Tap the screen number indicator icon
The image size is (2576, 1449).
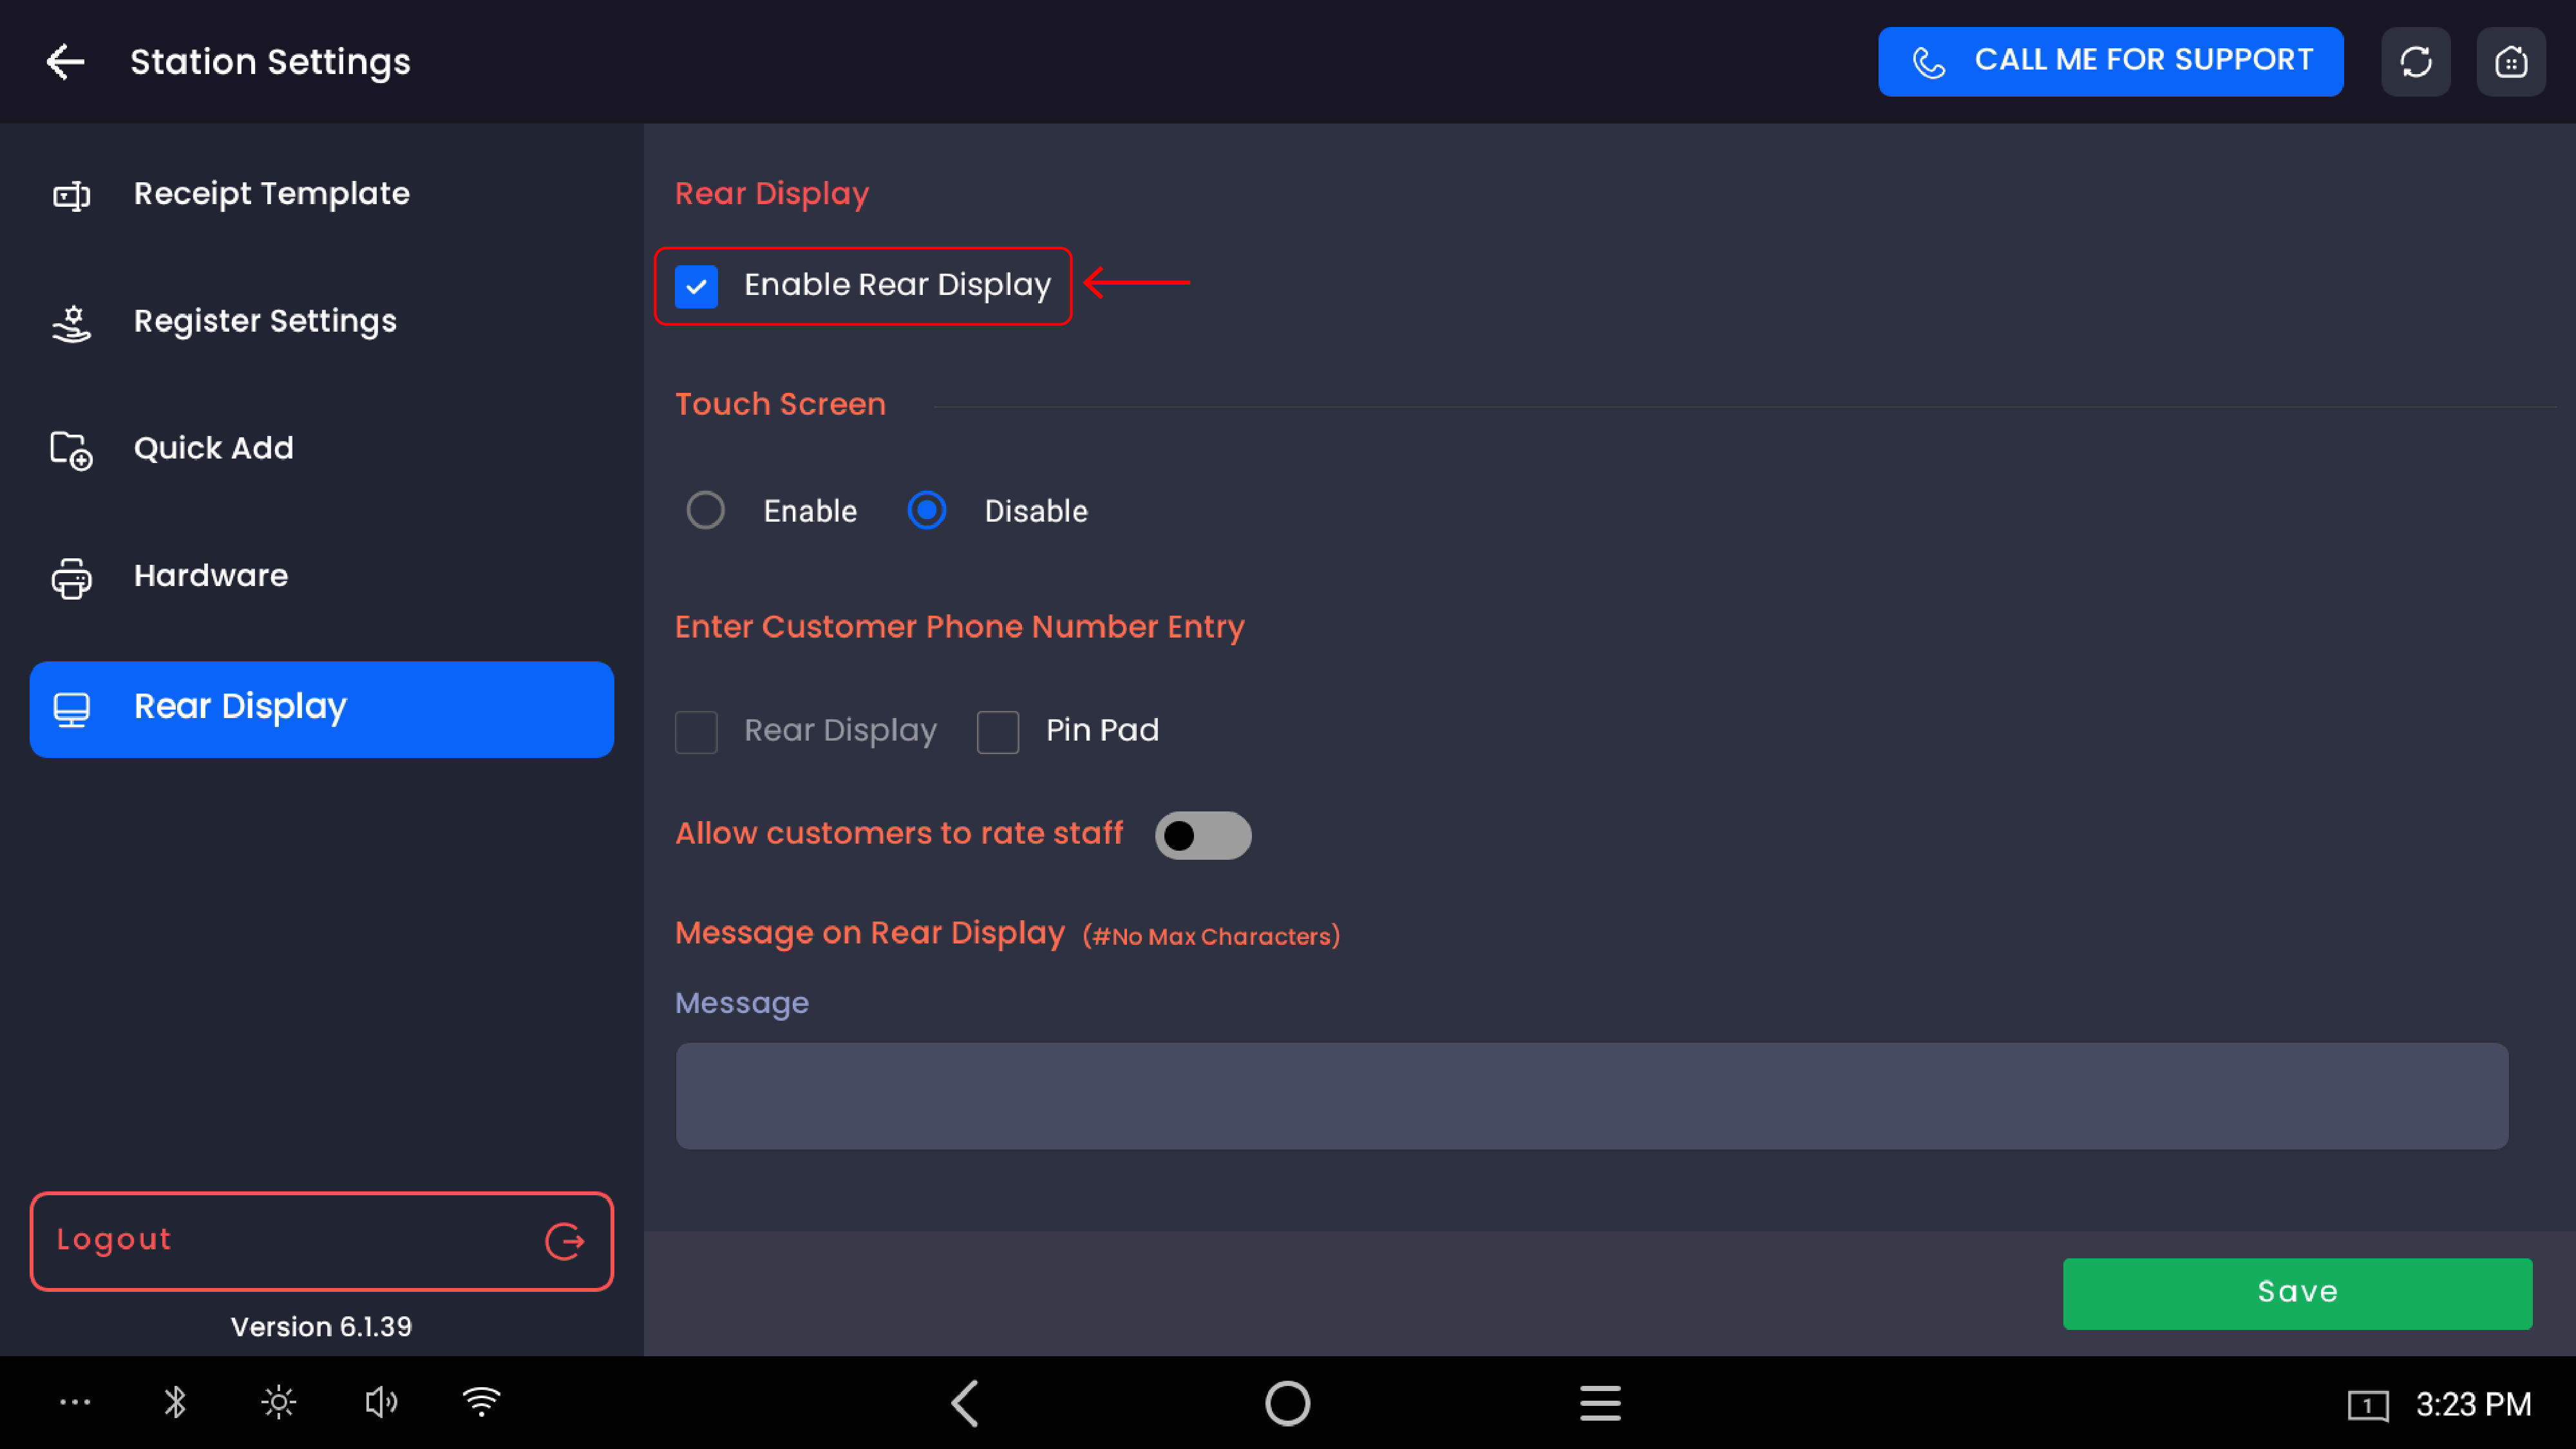pos(2368,1405)
